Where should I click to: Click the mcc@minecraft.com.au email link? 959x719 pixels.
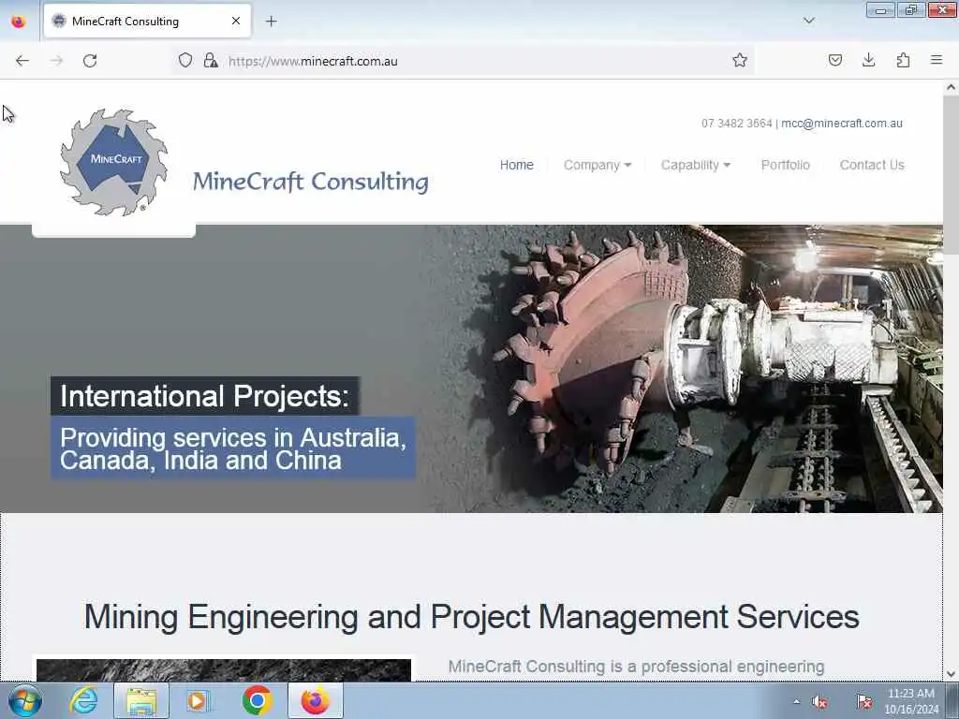(x=842, y=124)
